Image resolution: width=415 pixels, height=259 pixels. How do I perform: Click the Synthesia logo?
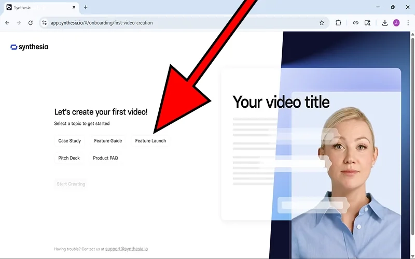29,47
